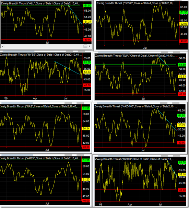
Task: Select the cyan trendline on the NYSE chart
Action: [x=67, y=68]
